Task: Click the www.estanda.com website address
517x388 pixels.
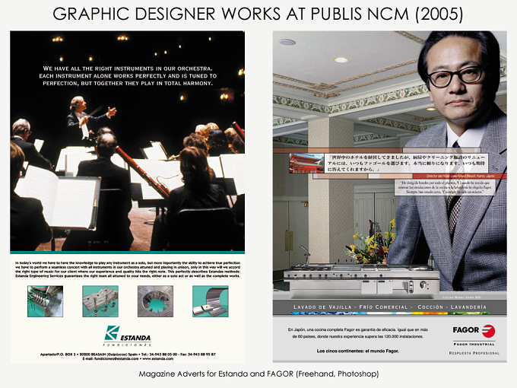Action: click(x=158, y=358)
